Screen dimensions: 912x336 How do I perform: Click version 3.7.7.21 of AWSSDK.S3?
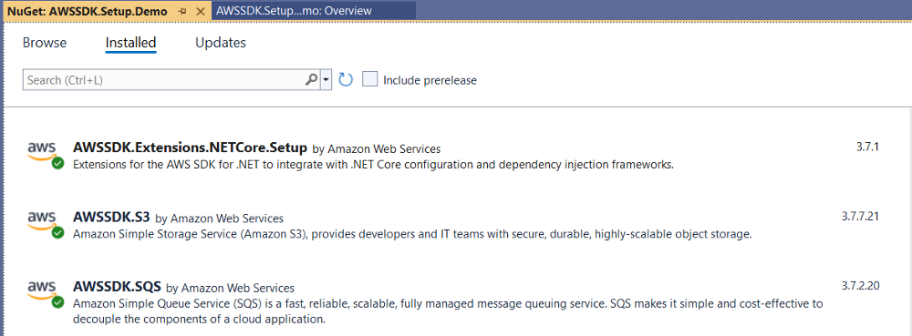(860, 217)
